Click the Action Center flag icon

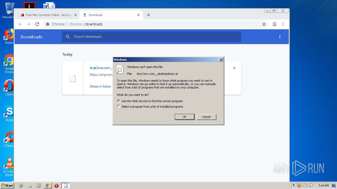point(312,186)
